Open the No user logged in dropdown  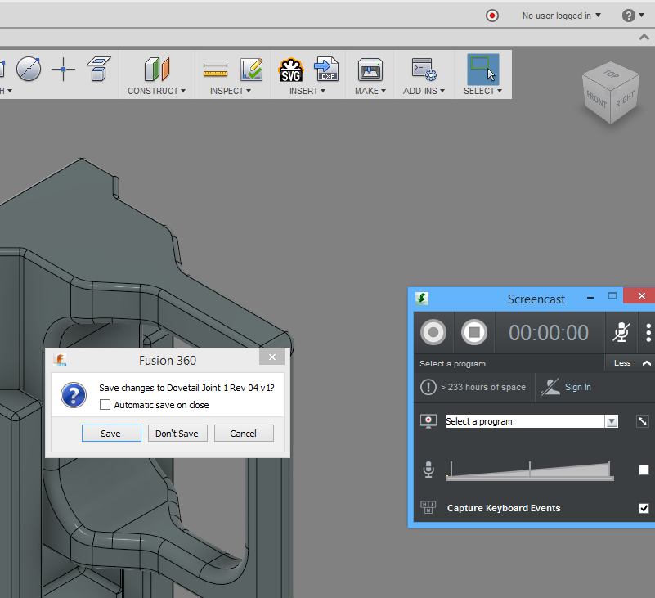pos(562,16)
